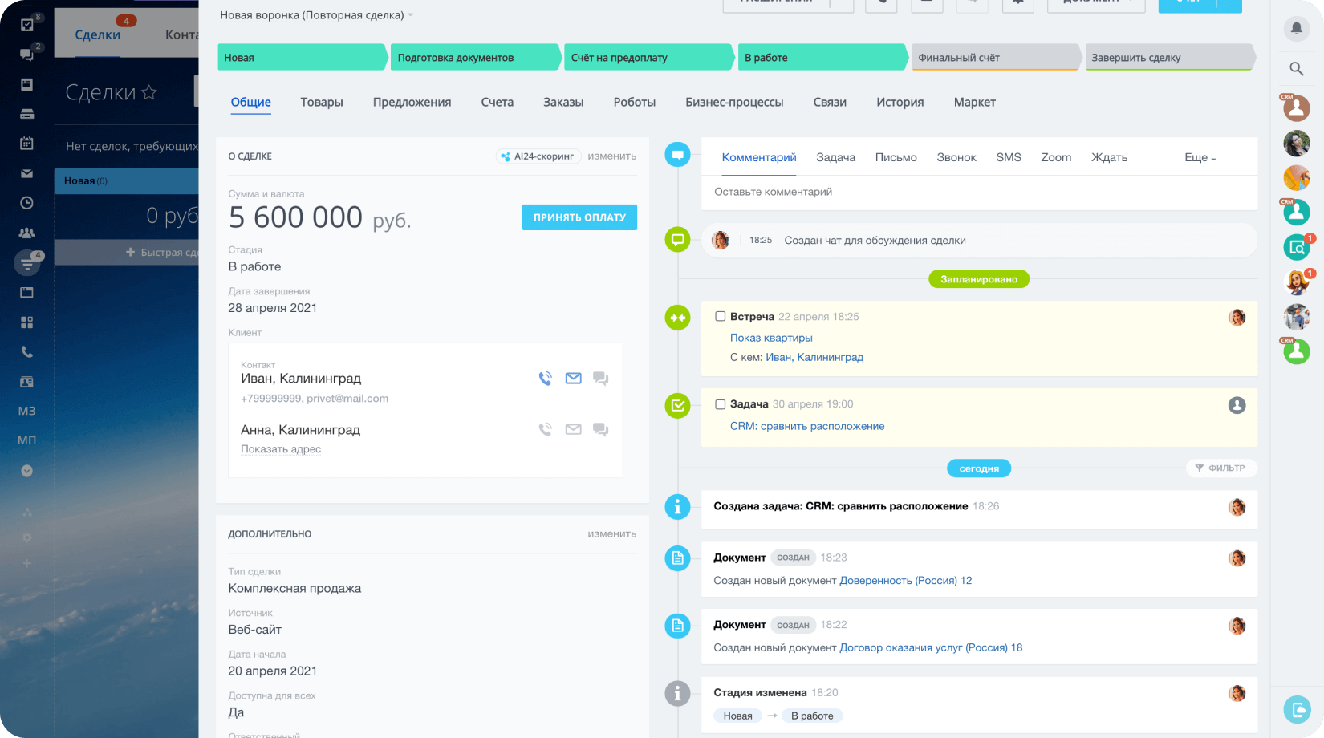The height and width of the screenshot is (738, 1324).
Task: Open chat with Иван, Калининград
Action: [x=600, y=379]
